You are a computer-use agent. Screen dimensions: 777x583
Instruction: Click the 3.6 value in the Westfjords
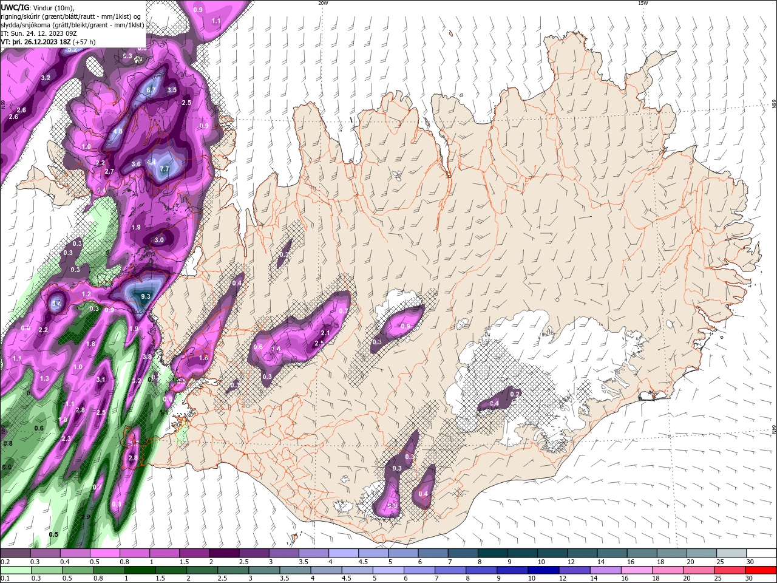[x=136, y=164]
